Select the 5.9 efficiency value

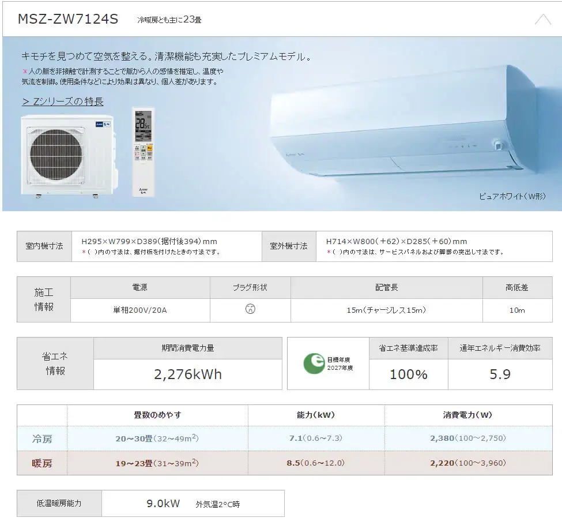[x=500, y=374]
